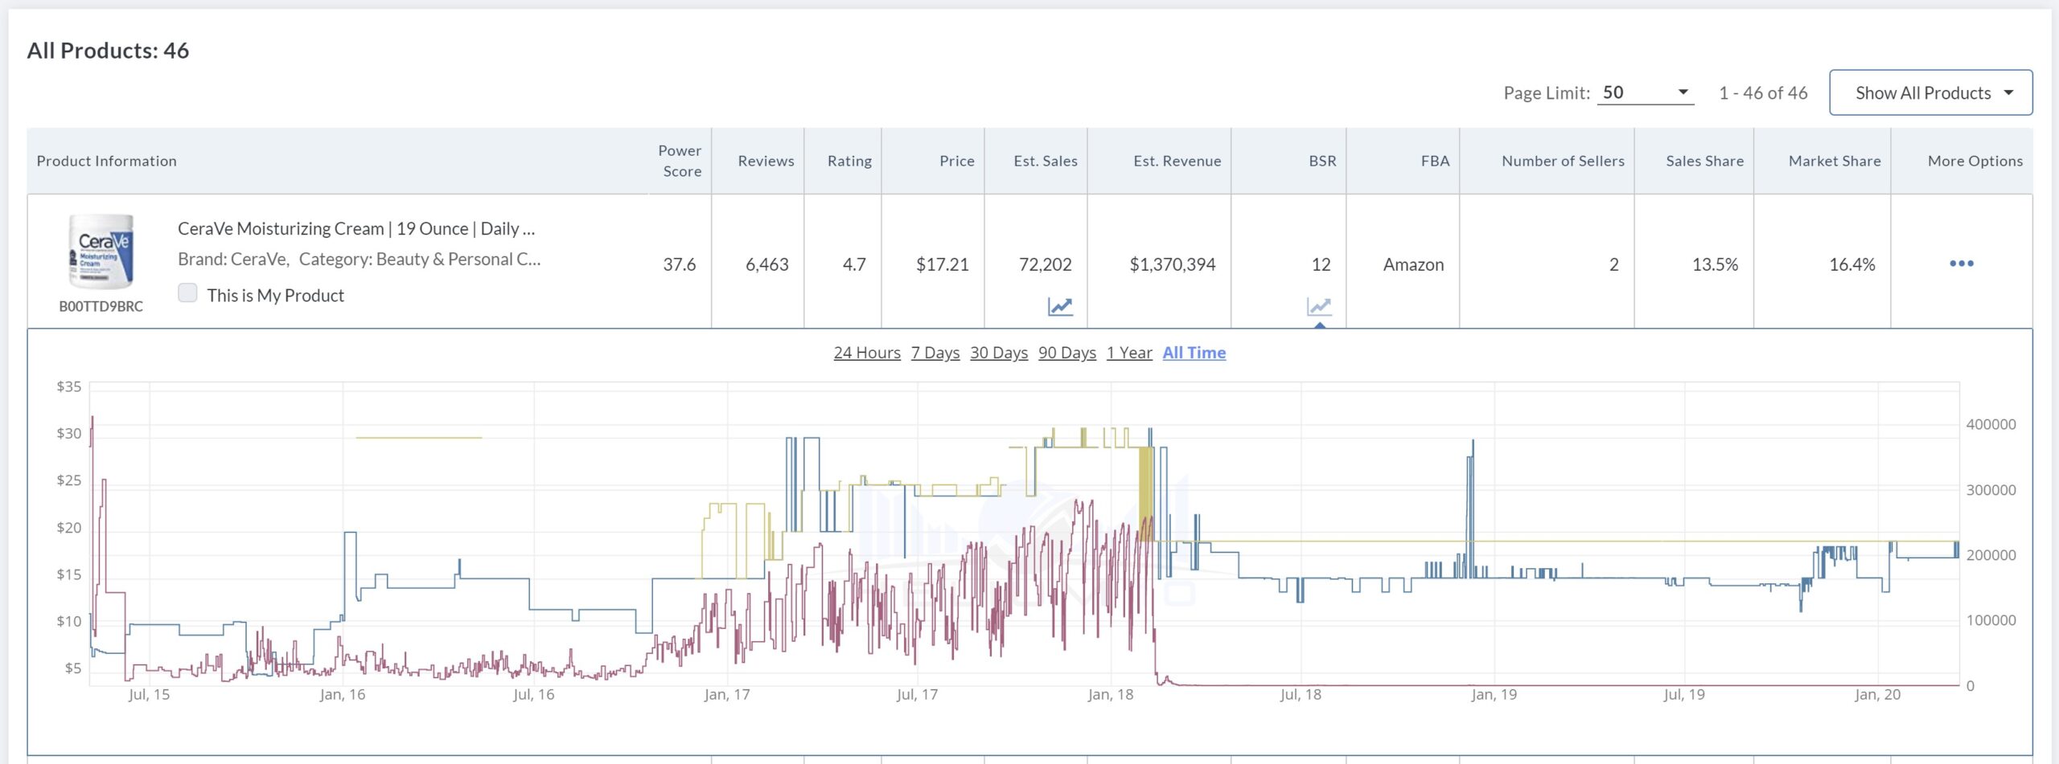Click the CeraVe product thumbnail image

101,251
